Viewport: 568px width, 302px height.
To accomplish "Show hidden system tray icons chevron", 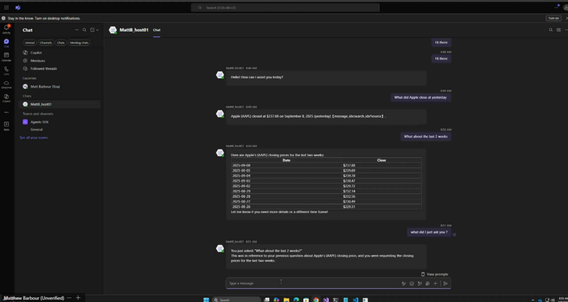I will tap(532, 300).
